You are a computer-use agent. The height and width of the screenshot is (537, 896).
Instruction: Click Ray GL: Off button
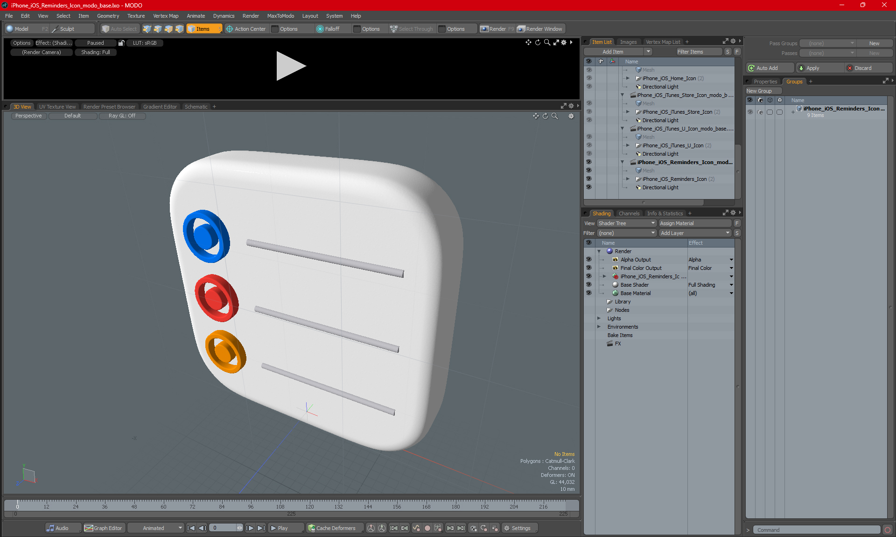pyautogui.click(x=122, y=116)
